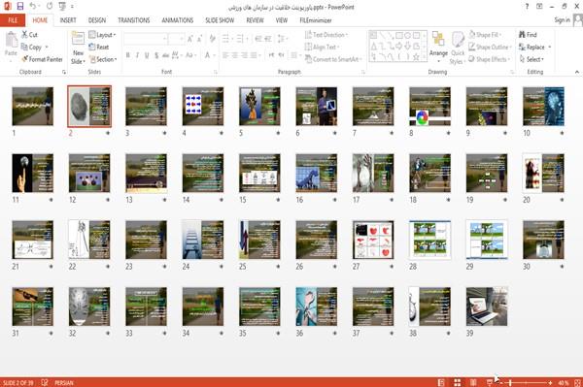Click the zoom slider handle
The width and height of the screenshot is (583, 387).
(510, 382)
